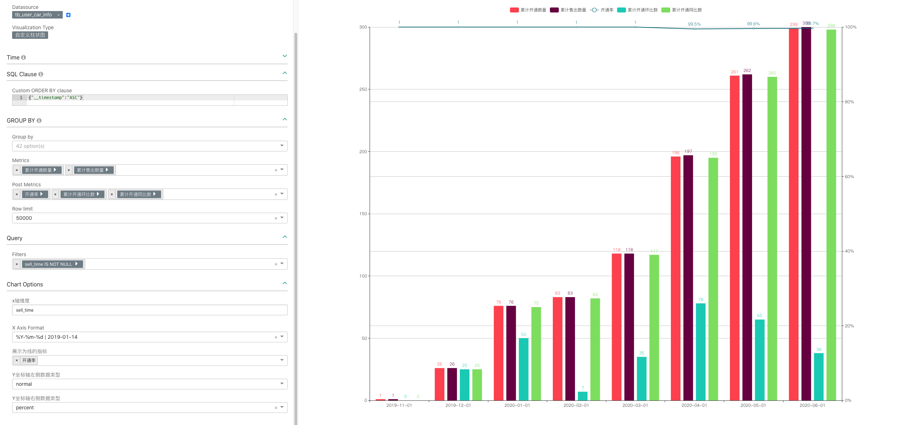This screenshot has height=425, width=900.
Task: Clear the X Axis Format value
Action: click(276, 337)
